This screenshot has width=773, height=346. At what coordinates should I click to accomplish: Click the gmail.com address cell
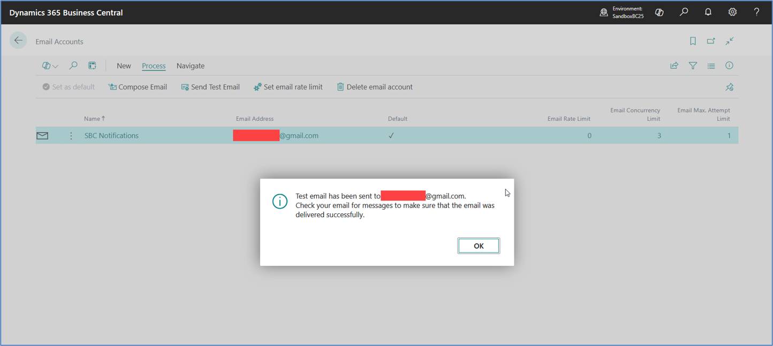pyautogui.click(x=276, y=136)
